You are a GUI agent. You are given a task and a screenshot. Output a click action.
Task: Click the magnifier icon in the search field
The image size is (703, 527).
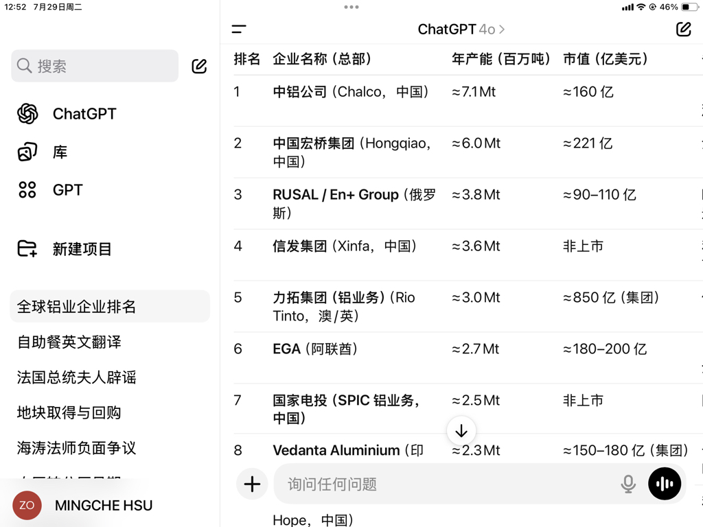[x=24, y=66]
